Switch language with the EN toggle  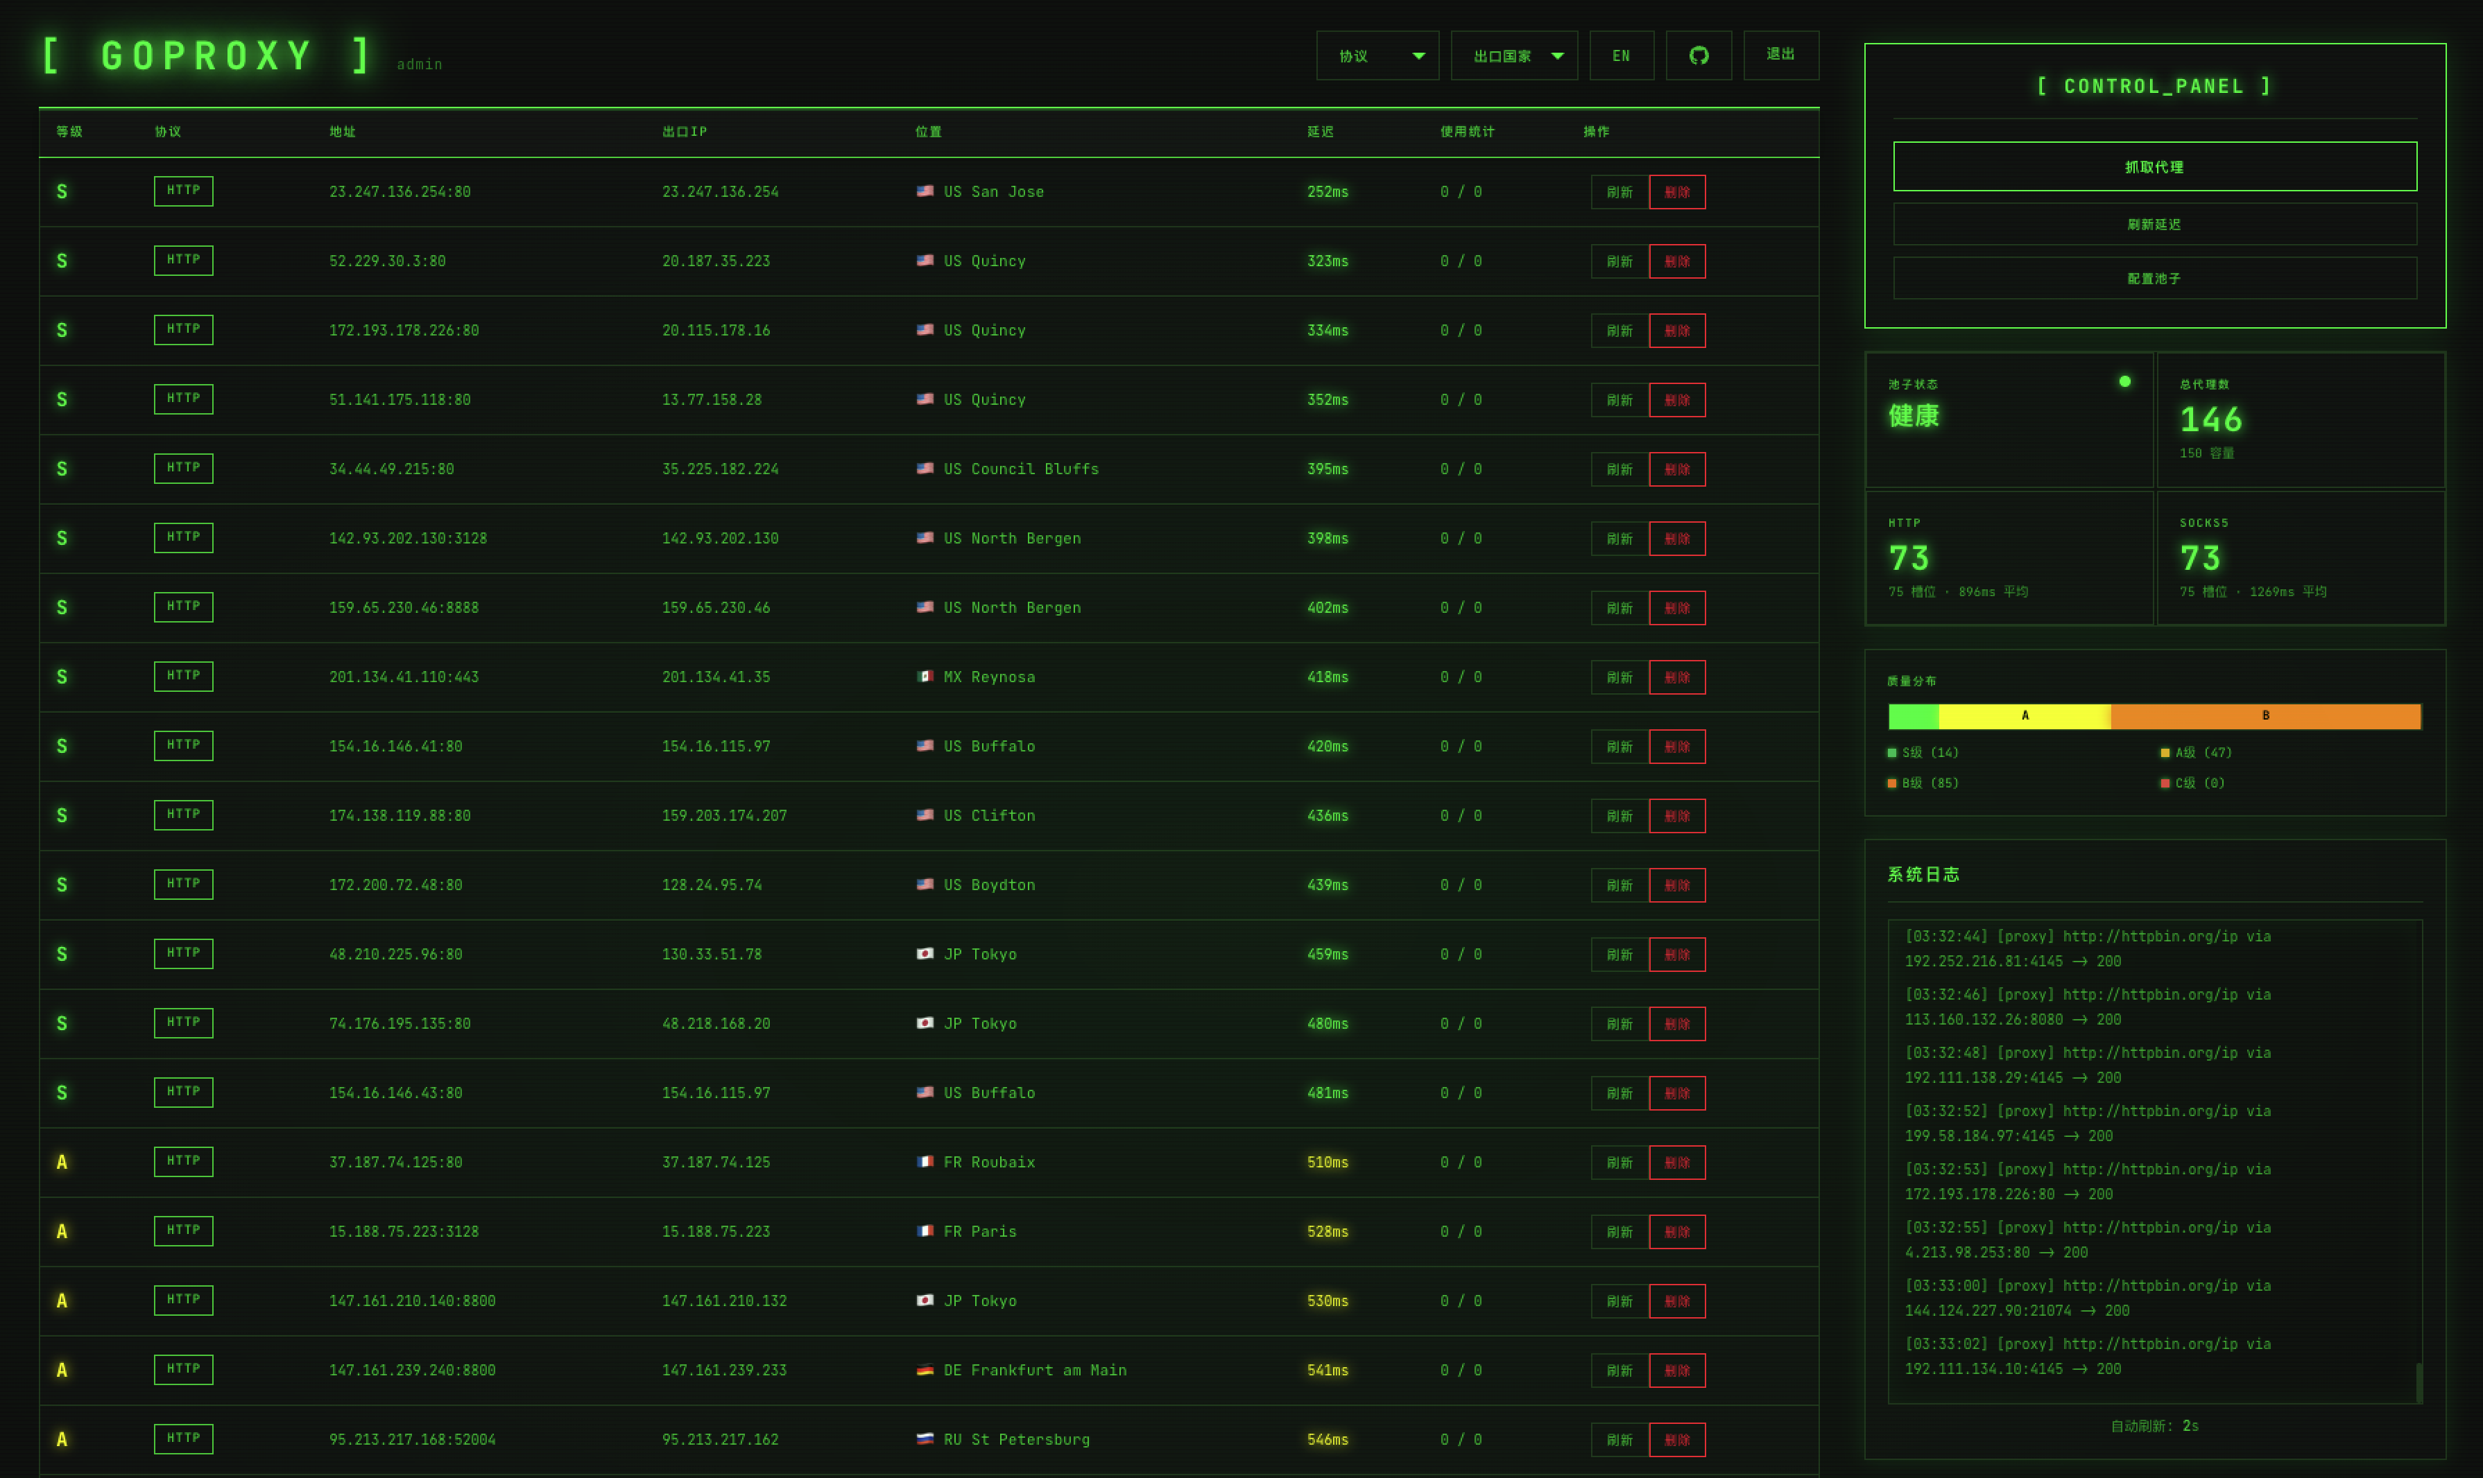1621,55
